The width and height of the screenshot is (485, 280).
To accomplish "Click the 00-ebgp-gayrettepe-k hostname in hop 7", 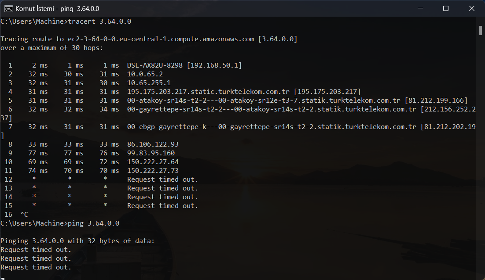I will tap(272, 127).
